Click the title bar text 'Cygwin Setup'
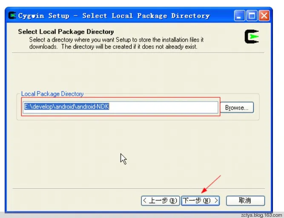Image resolution: width=284 pixels, height=218 pixels. 44,16
